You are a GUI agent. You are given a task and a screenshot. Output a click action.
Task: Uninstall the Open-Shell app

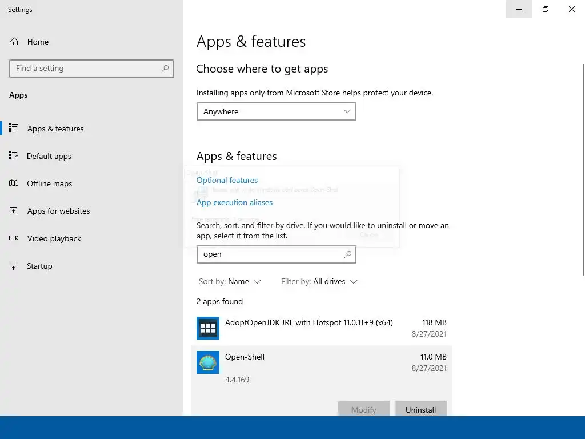tap(420, 410)
